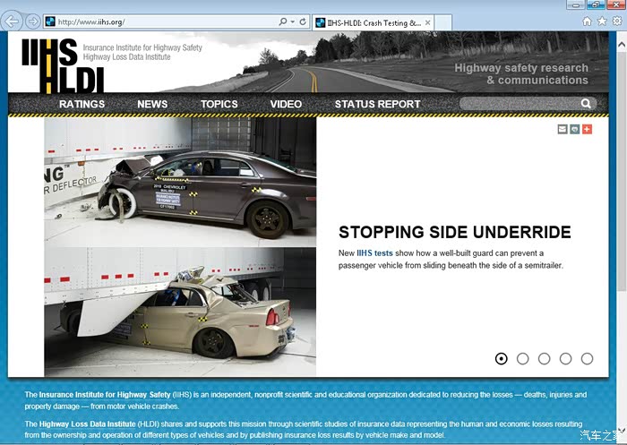Select the fifth slideshow dot
Image resolution: width=627 pixels, height=445 pixels.
[587, 359]
